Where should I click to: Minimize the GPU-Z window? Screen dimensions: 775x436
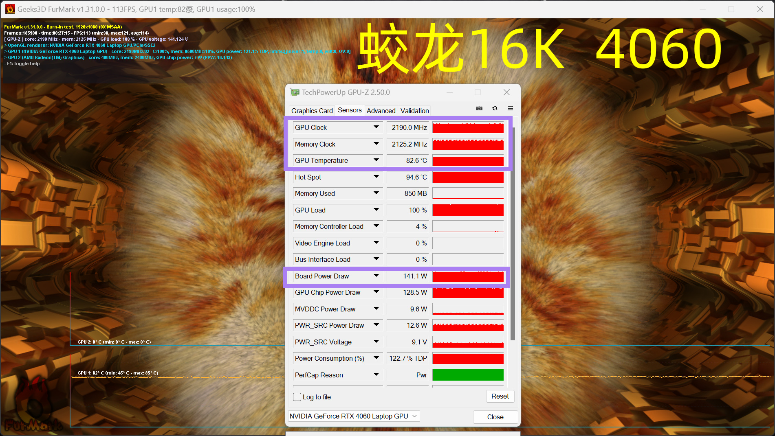449,92
